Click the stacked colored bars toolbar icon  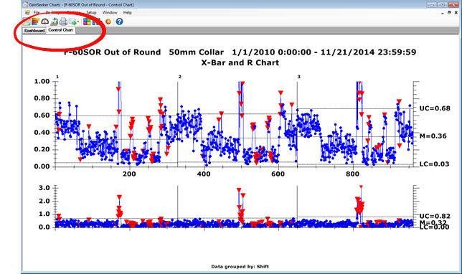click(x=36, y=22)
